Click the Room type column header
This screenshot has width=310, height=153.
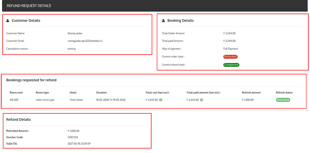point(42,92)
